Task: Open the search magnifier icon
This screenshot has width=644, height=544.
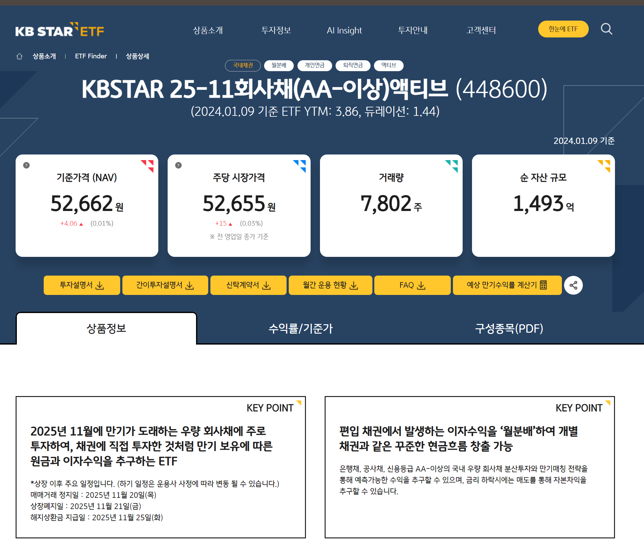Action: pyautogui.click(x=607, y=29)
